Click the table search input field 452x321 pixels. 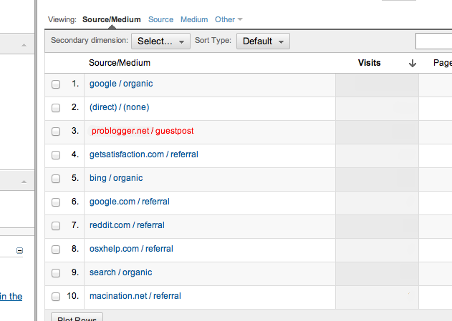click(433, 41)
